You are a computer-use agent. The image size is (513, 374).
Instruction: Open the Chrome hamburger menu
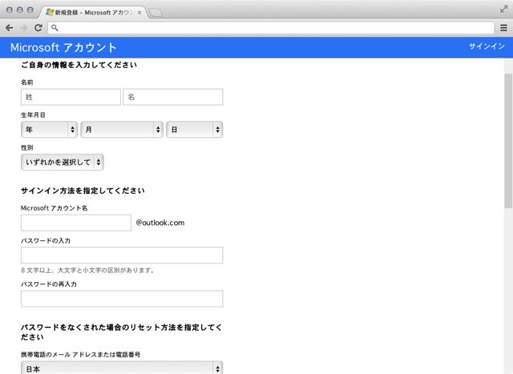pos(503,28)
